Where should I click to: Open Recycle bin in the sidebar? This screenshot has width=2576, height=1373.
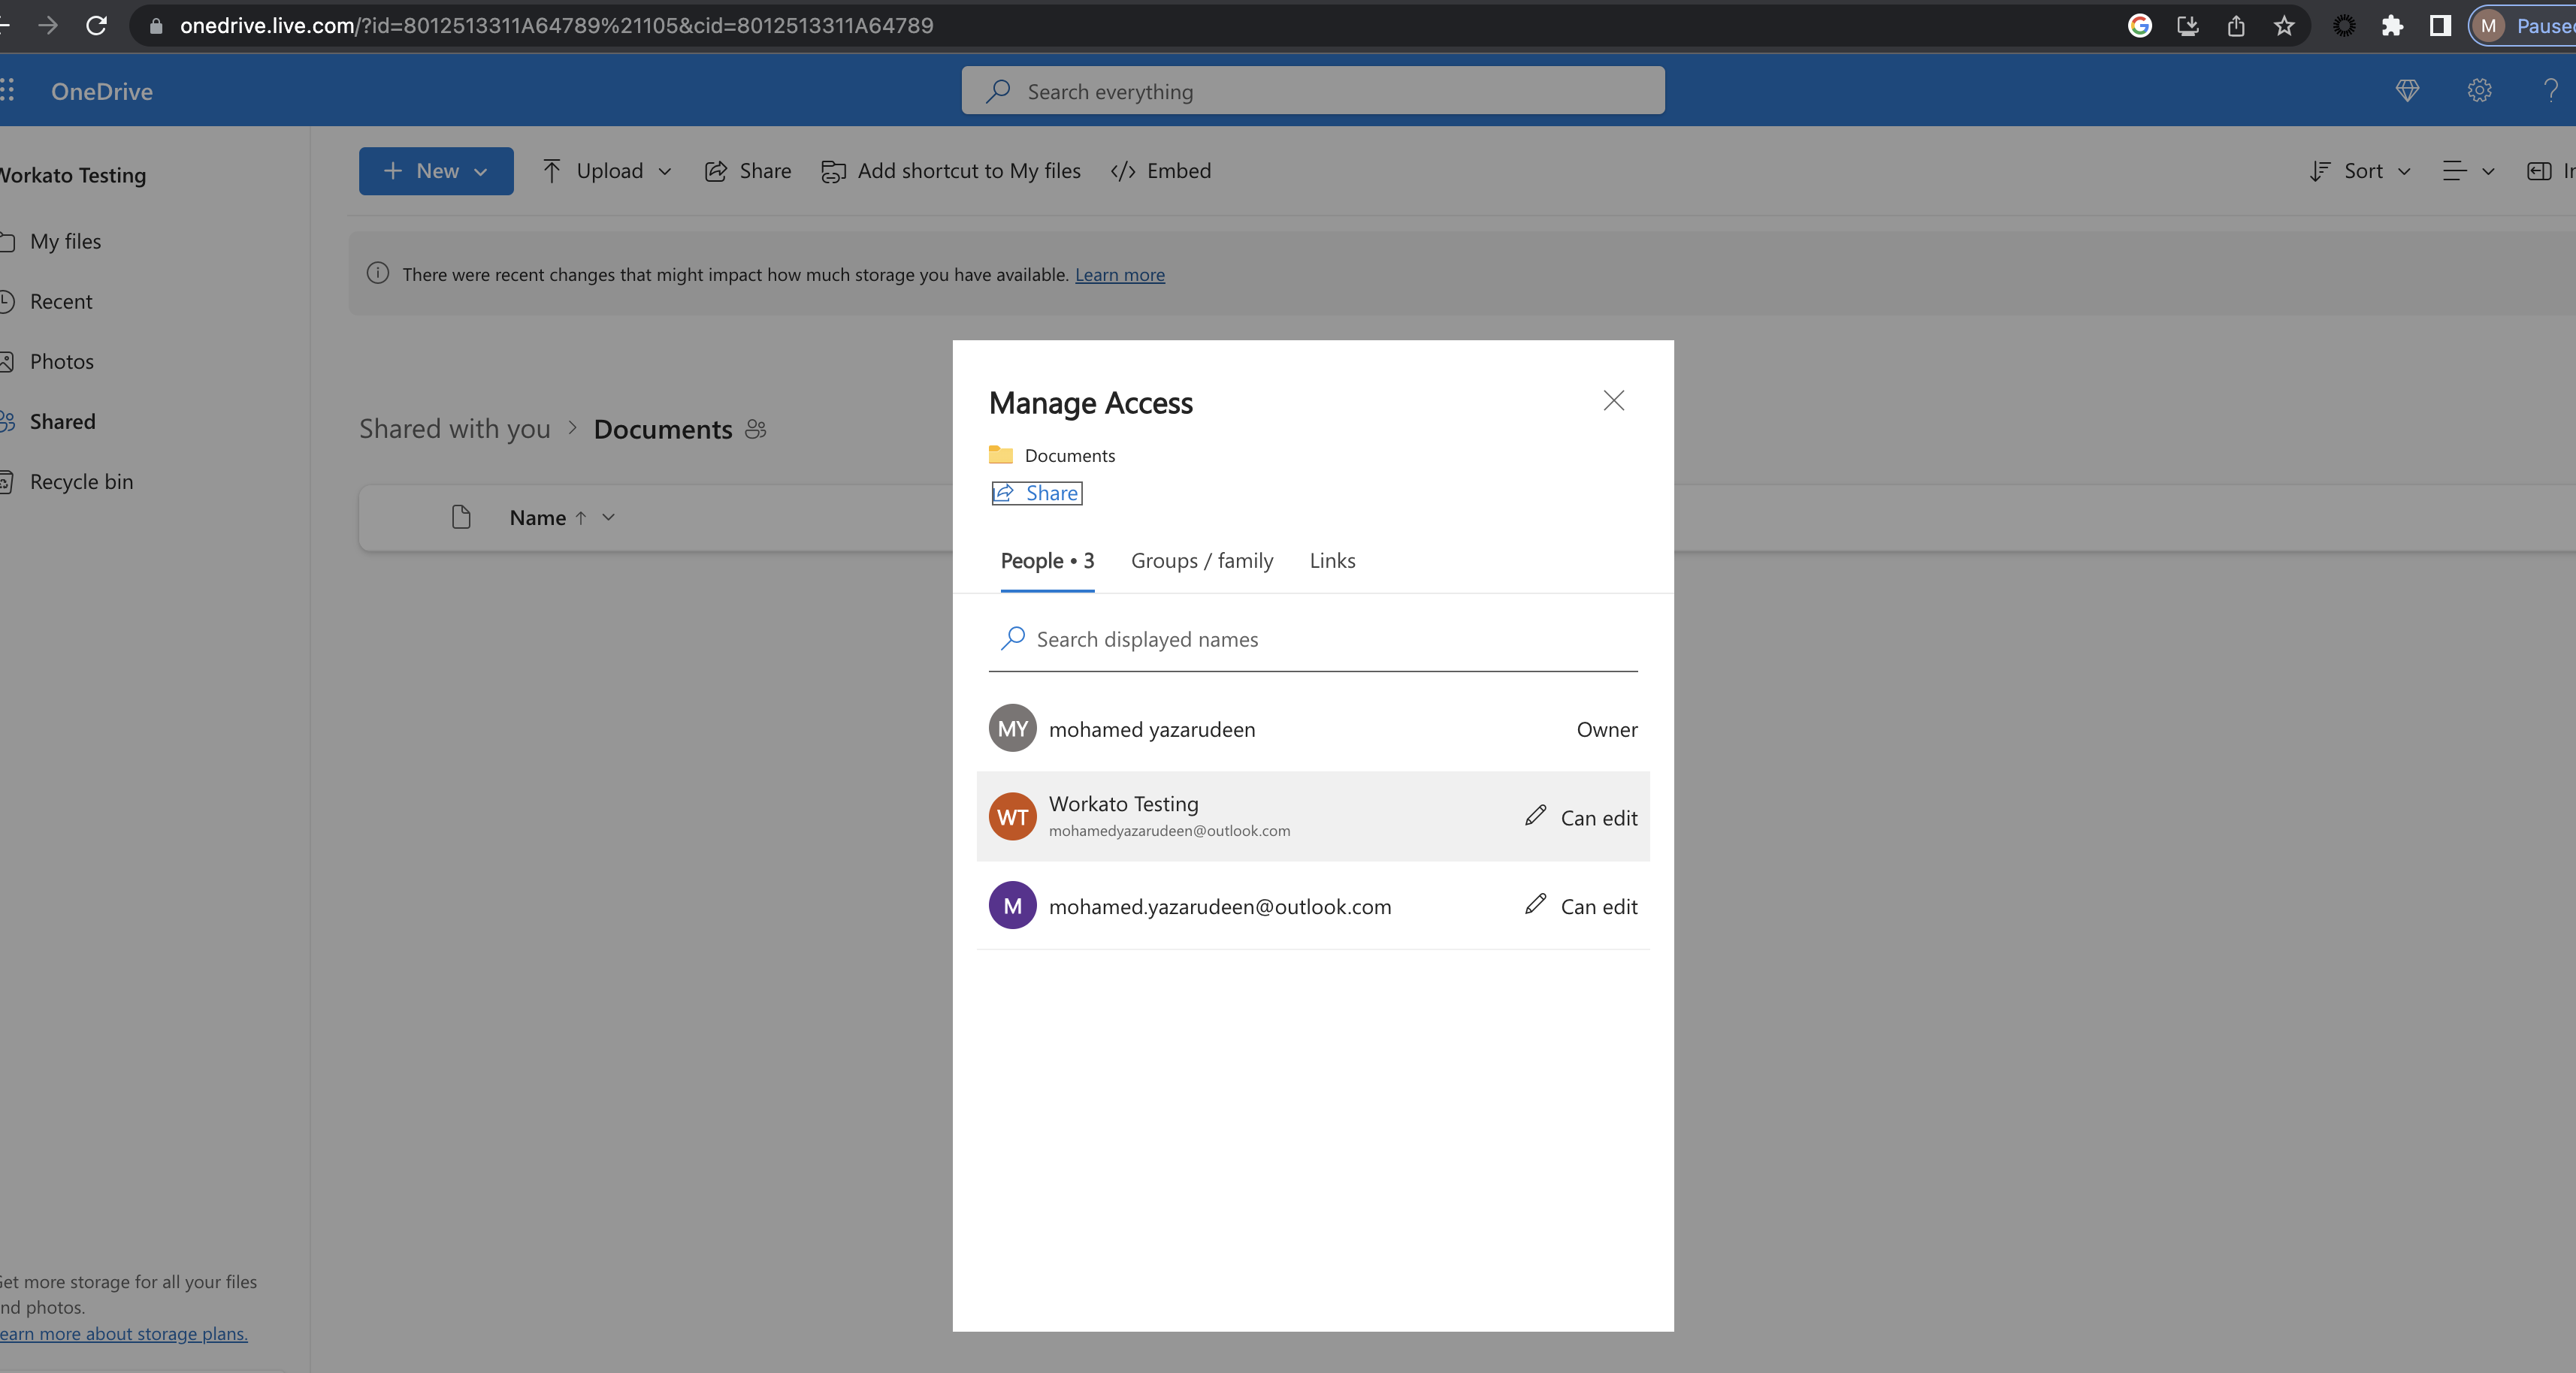click(x=81, y=481)
